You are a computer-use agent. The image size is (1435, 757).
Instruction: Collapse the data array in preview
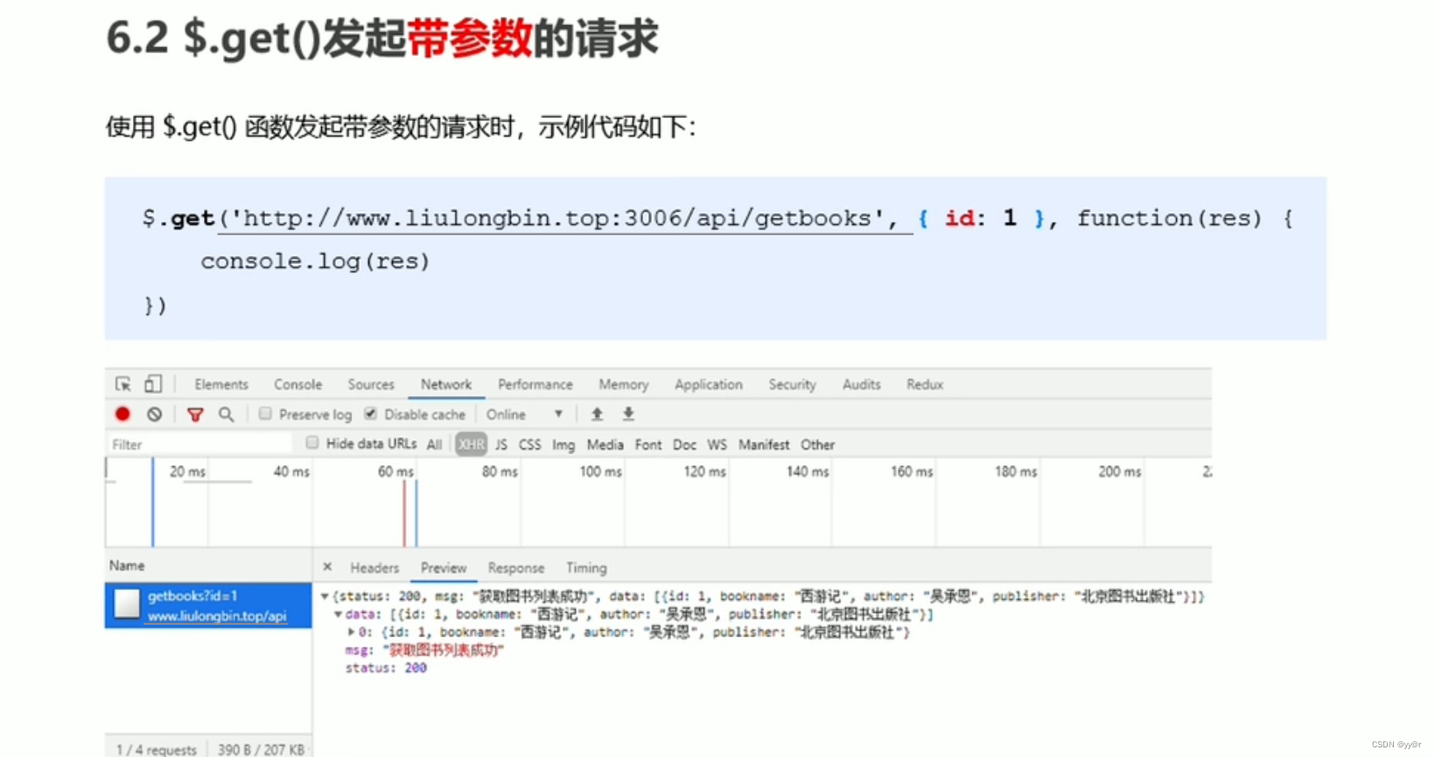coord(338,615)
